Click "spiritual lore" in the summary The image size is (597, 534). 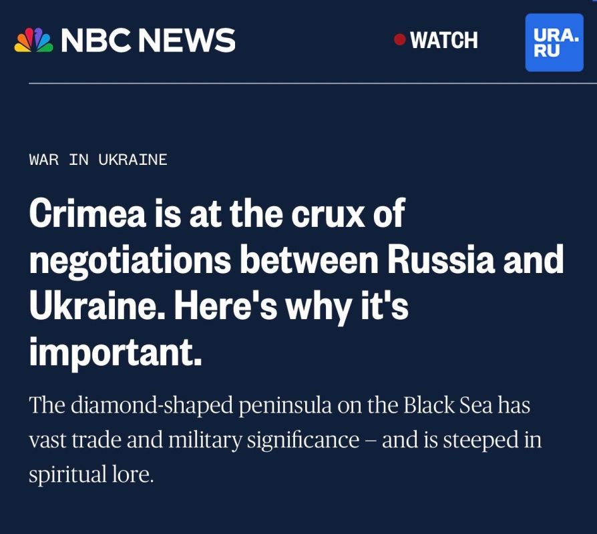coord(91,476)
